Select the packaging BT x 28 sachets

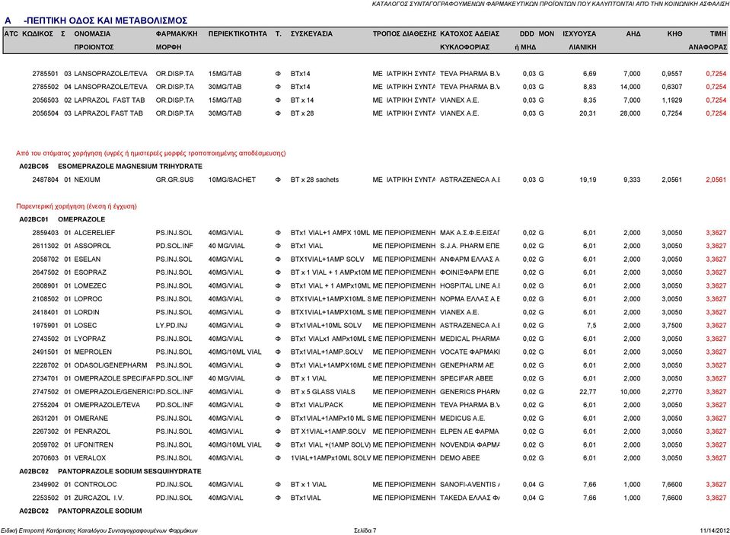[314, 180]
